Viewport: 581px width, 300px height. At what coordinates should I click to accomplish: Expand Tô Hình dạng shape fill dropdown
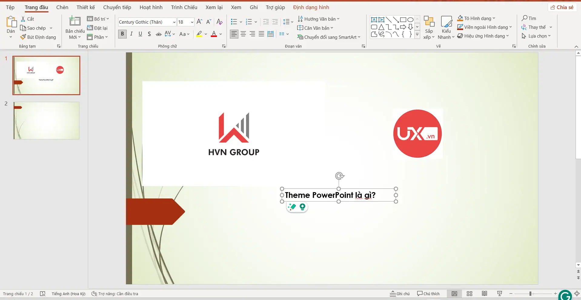(x=494, y=18)
